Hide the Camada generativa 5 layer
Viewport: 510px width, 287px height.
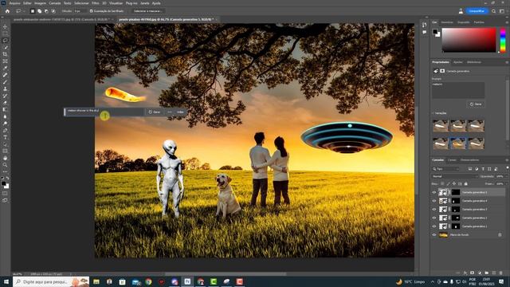pyautogui.click(x=433, y=192)
